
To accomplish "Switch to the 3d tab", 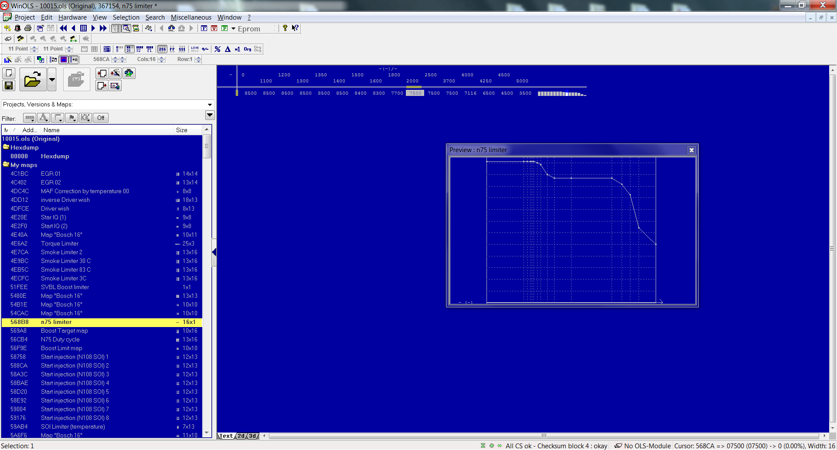I will (x=253, y=436).
